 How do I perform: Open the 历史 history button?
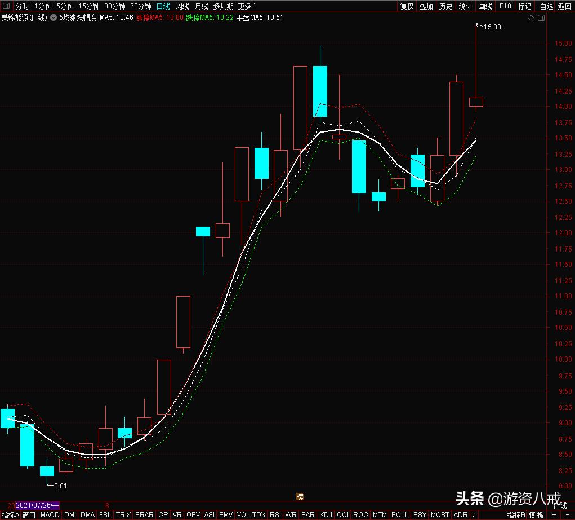point(445,6)
